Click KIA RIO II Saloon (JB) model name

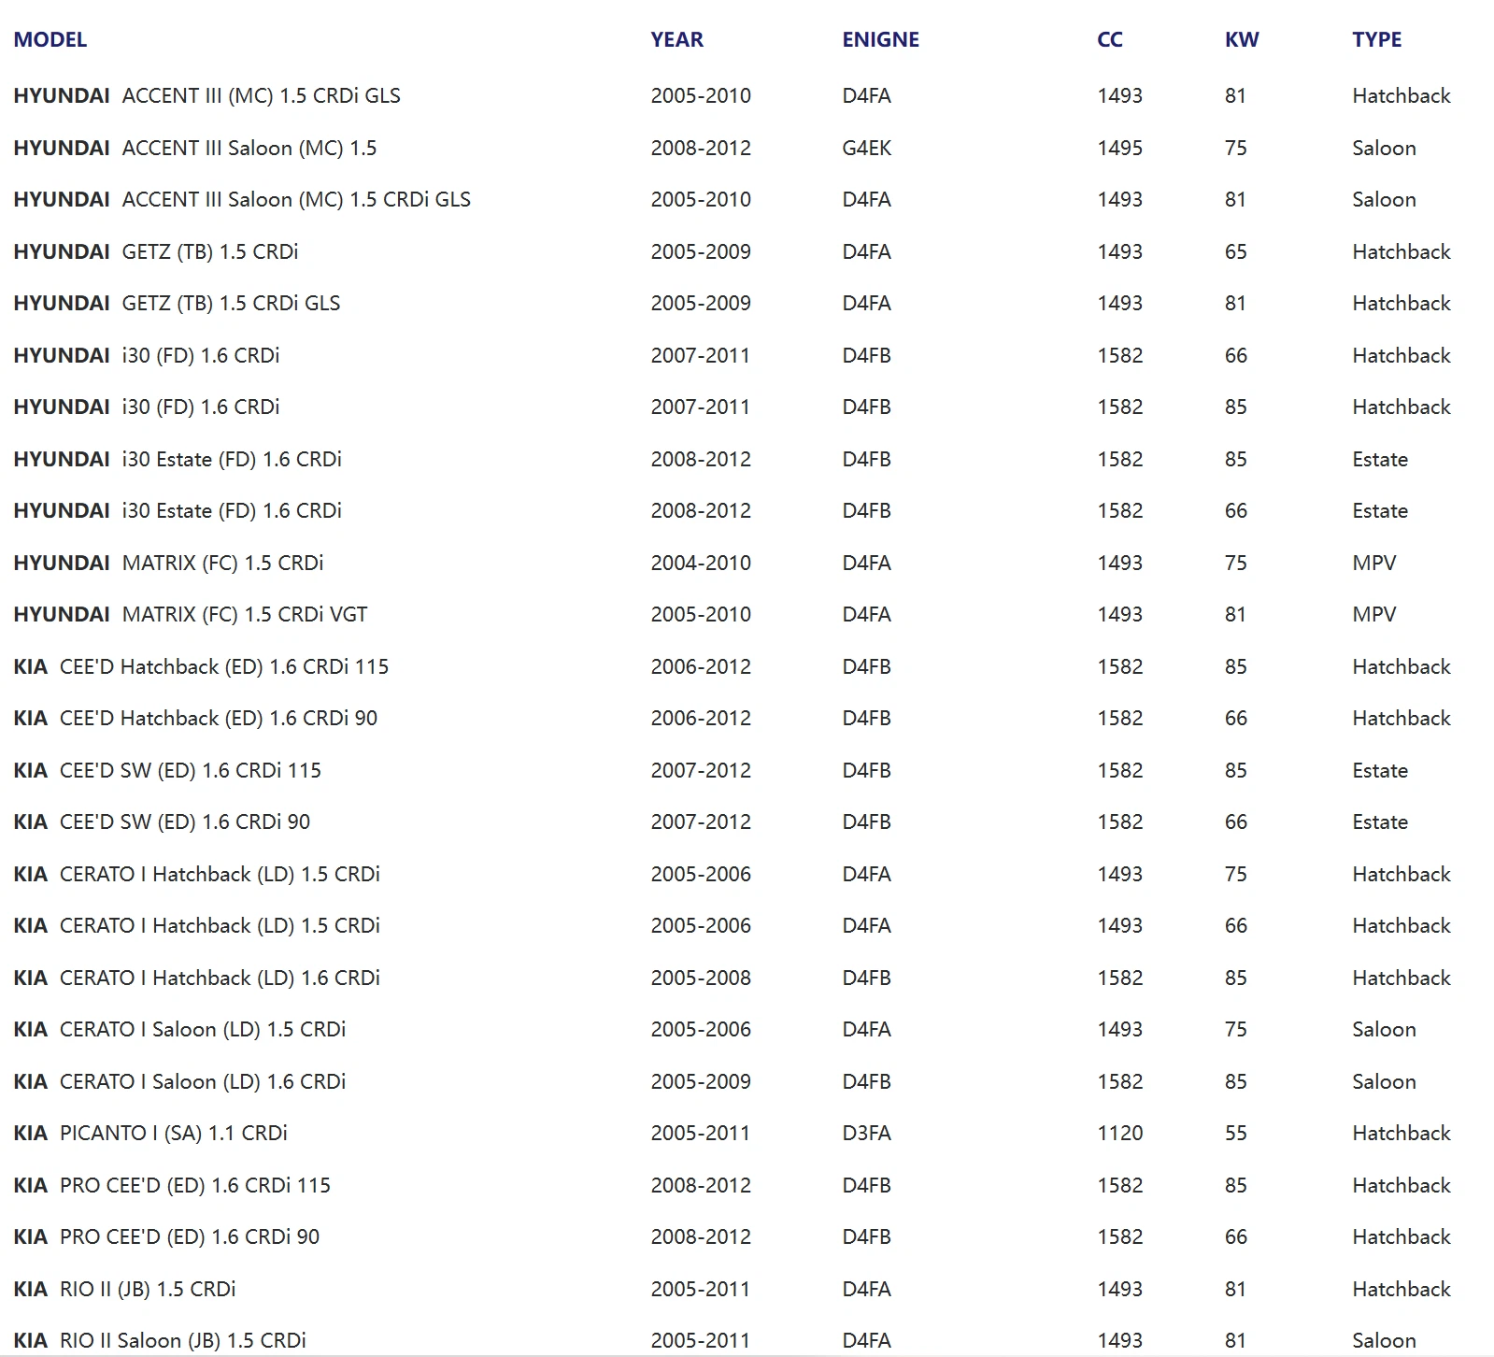160,1340
